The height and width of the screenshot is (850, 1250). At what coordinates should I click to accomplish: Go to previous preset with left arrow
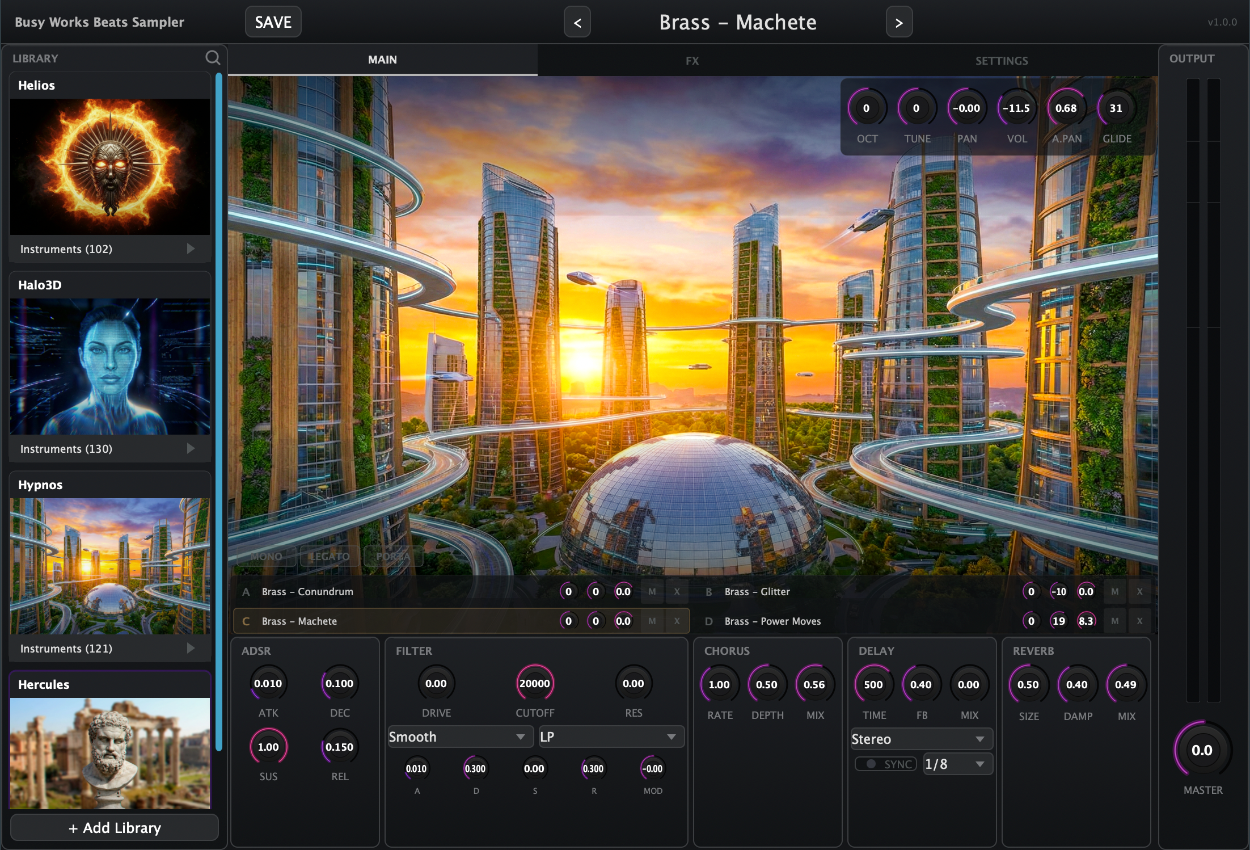point(577,22)
